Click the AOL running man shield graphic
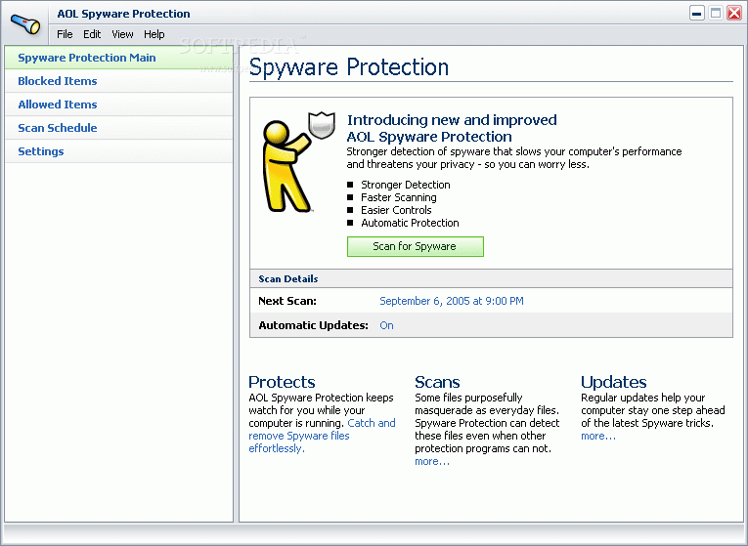This screenshot has height=546, width=748. tap(298, 162)
